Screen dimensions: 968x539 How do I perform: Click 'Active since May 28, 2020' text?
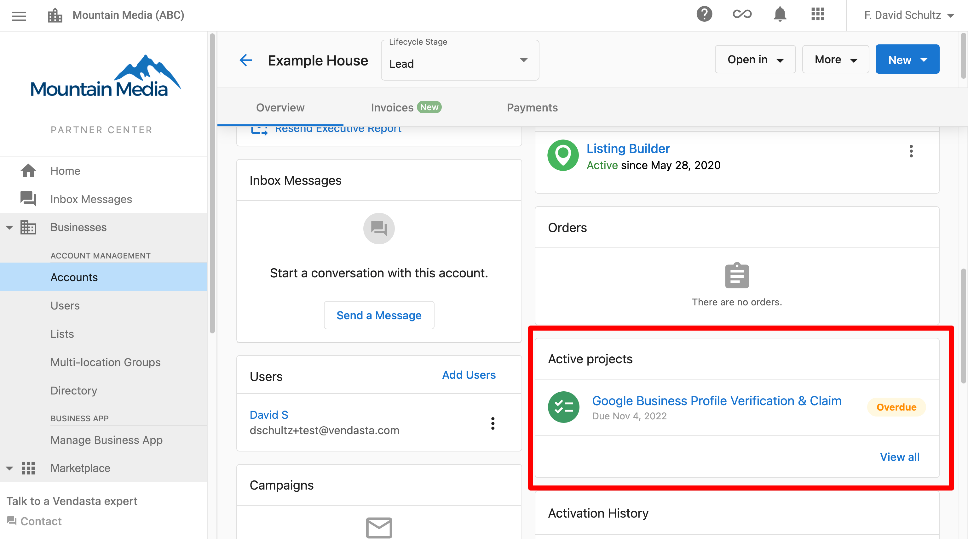pos(654,165)
